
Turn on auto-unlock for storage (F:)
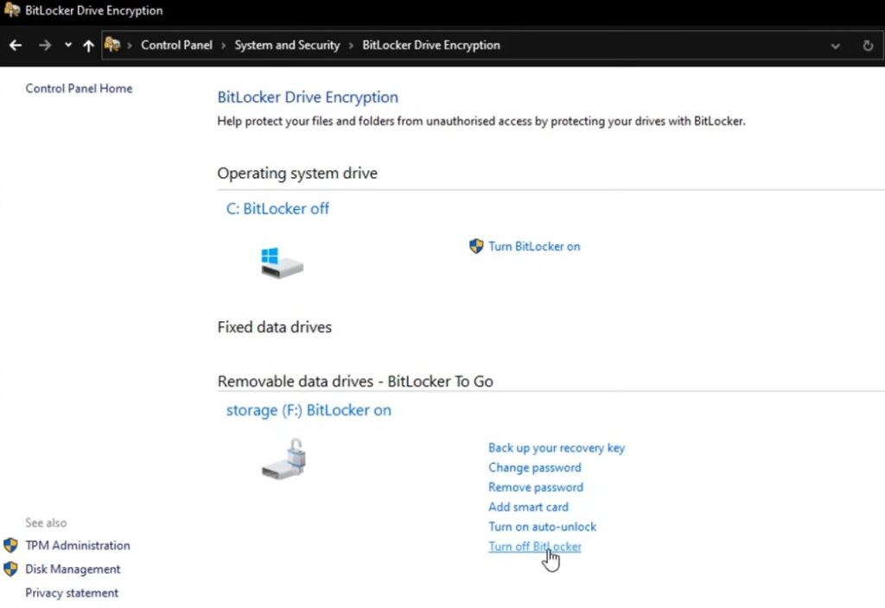(x=543, y=527)
